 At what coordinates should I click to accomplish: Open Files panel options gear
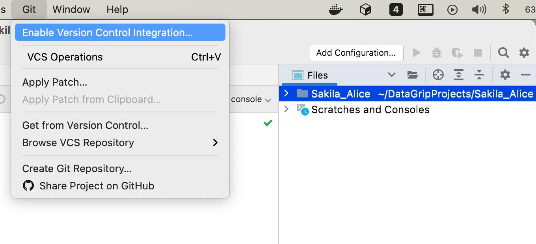pyautogui.click(x=505, y=75)
